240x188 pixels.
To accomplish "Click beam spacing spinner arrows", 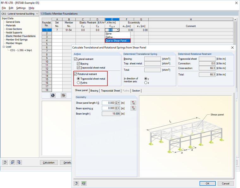I will click(116, 108).
